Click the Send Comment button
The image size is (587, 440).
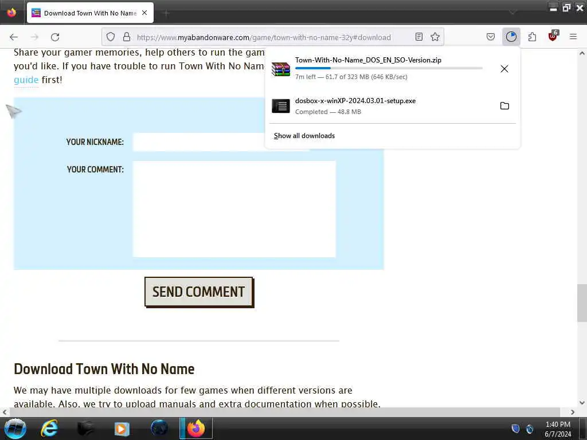199,292
